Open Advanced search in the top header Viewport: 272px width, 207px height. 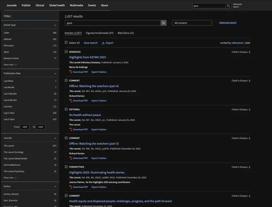click(x=237, y=6)
